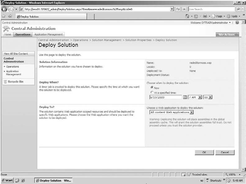Switch to the Home navigation tab
Screen dimensions: 246x184
[7, 34]
